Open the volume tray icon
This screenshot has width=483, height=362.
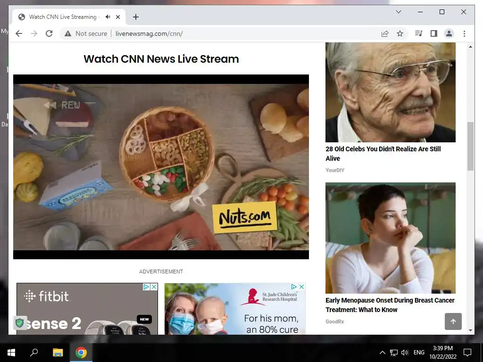point(405,353)
